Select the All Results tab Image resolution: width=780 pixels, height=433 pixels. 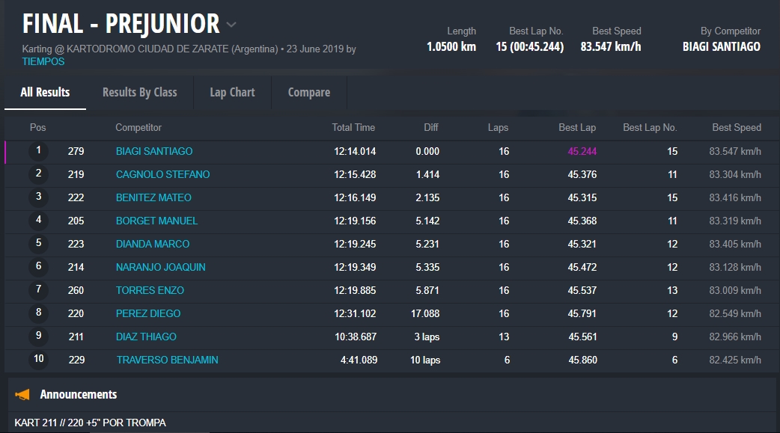45,93
